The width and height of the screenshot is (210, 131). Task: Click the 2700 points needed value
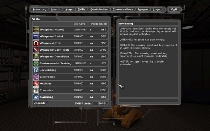(103, 50)
